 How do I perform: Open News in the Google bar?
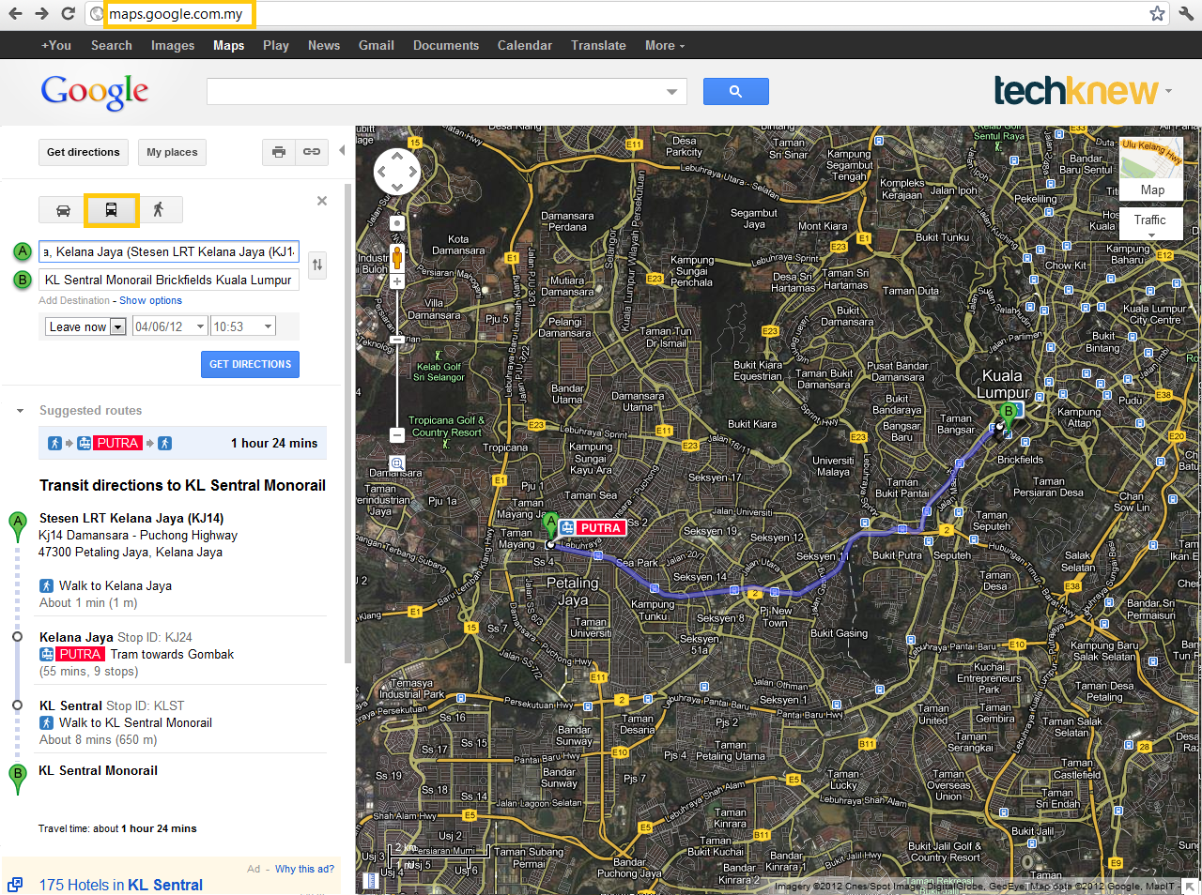(324, 45)
